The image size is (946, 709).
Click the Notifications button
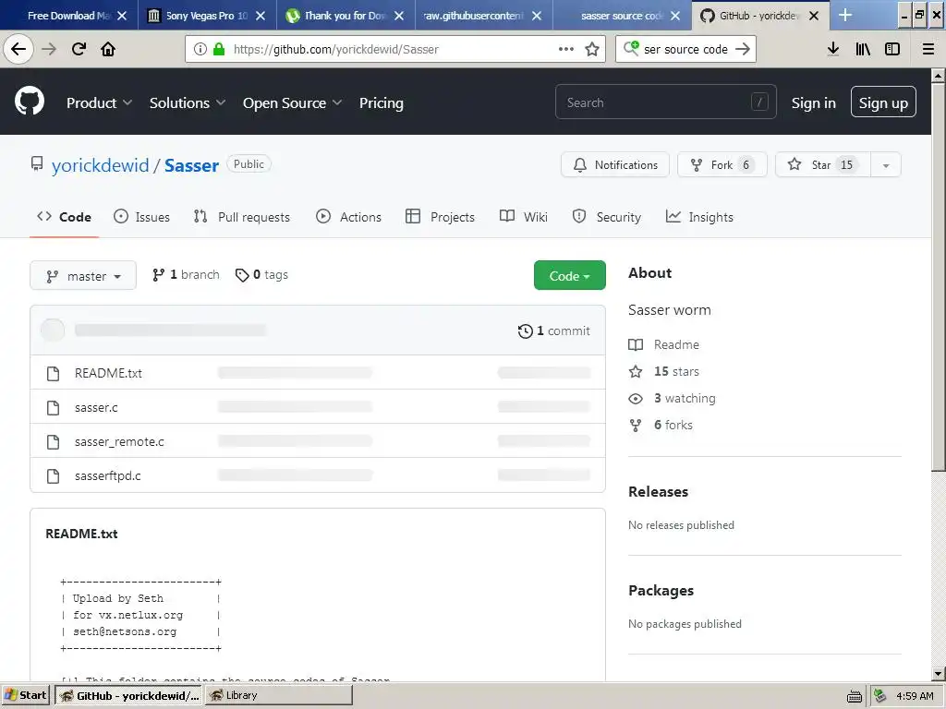(614, 165)
